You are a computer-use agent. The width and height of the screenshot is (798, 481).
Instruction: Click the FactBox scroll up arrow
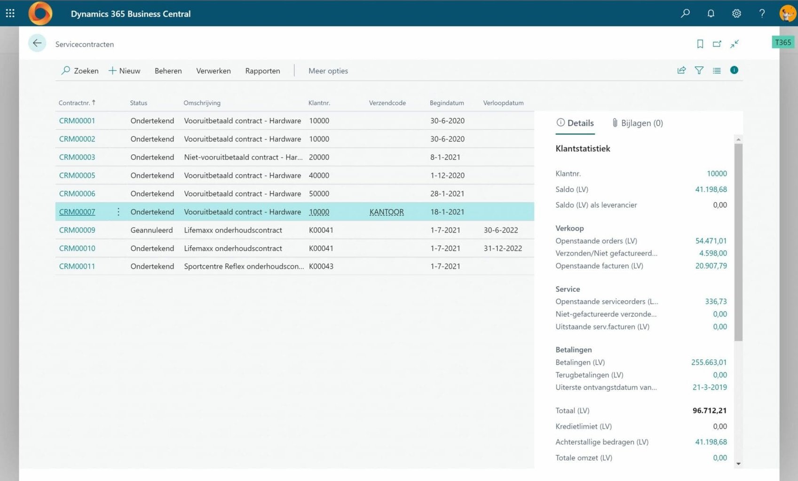click(738, 139)
